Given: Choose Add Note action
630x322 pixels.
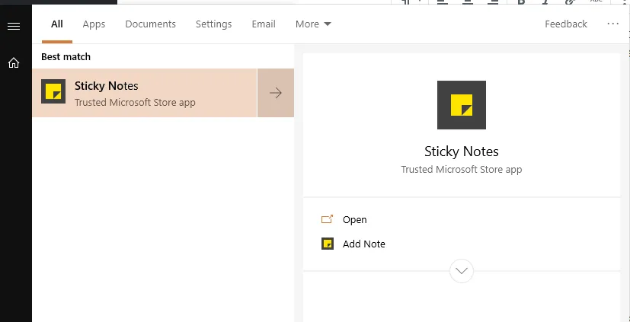Looking at the screenshot, I should pyautogui.click(x=363, y=244).
